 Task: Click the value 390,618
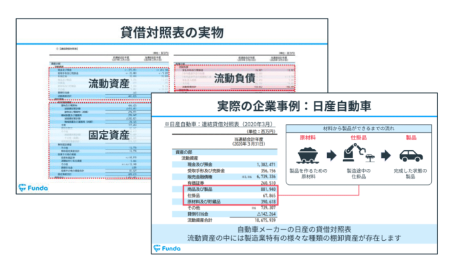coord(268,202)
